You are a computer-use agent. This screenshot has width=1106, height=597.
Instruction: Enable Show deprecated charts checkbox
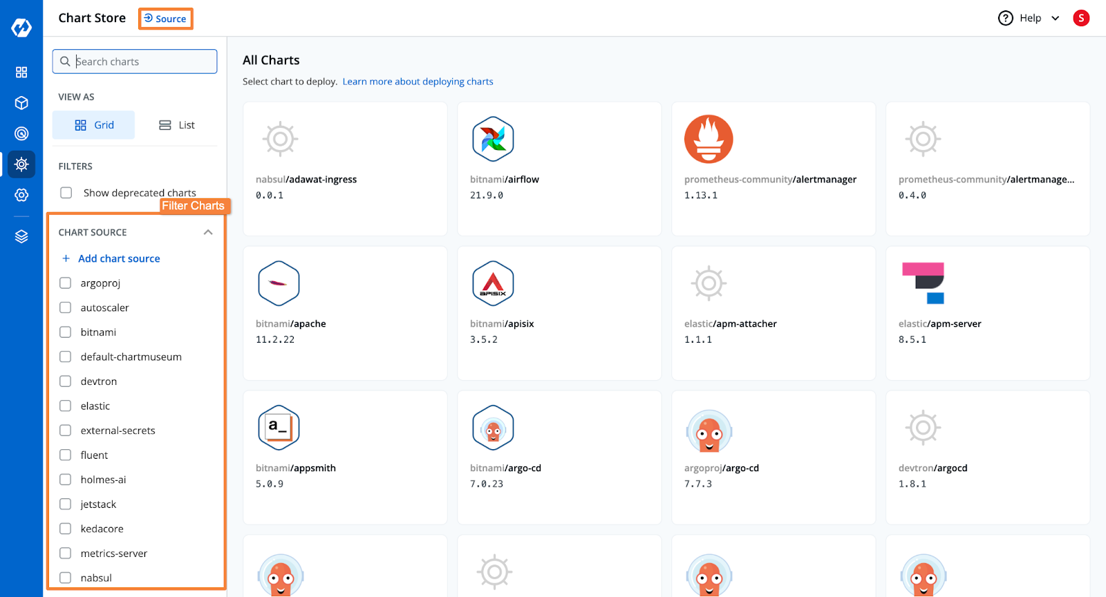tap(66, 193)
